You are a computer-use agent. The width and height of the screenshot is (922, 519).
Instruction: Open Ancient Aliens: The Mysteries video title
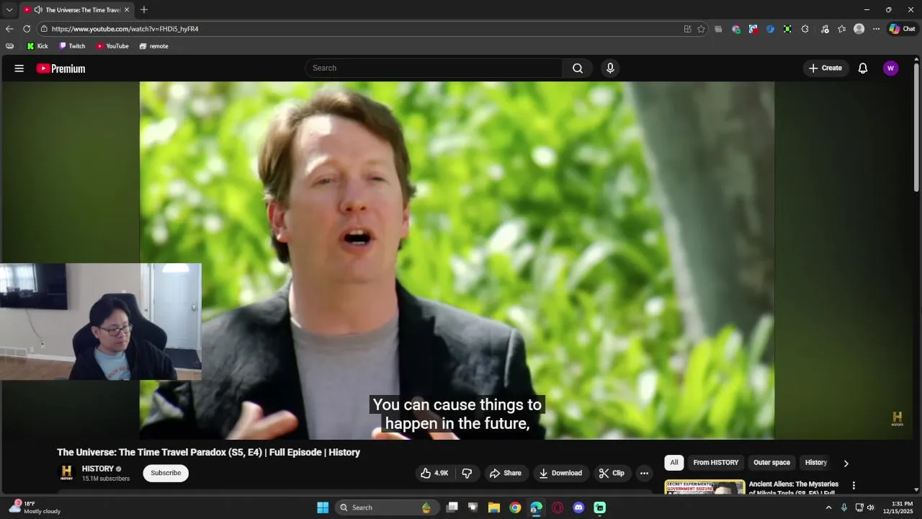[x=794, y=489]
